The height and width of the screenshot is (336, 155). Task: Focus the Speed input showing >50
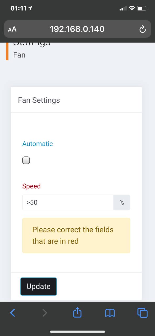[x=68, y=202]
